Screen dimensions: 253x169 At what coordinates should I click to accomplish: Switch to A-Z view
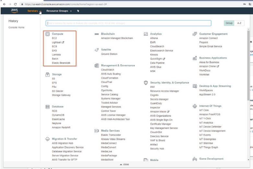pos(239,23)
